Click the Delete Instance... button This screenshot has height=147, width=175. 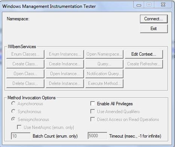click(x=65, y=83)
